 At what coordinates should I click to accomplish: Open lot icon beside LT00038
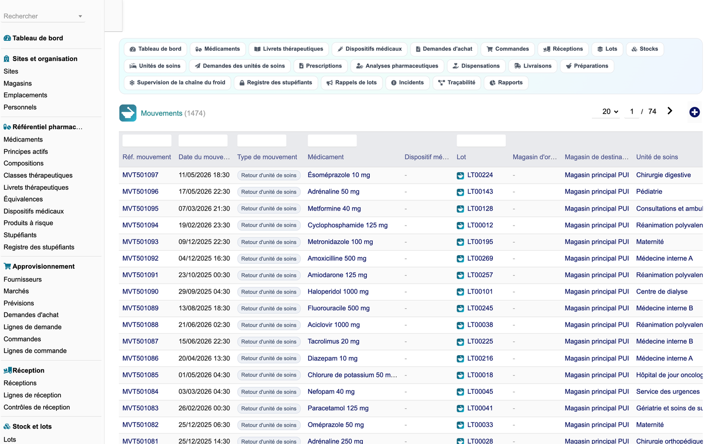[461, 325]
